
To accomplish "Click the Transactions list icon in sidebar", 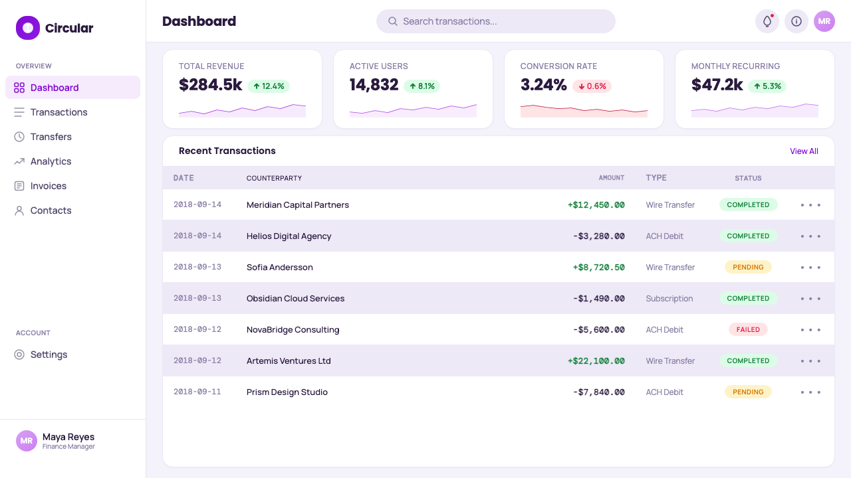I will [19, 112].
